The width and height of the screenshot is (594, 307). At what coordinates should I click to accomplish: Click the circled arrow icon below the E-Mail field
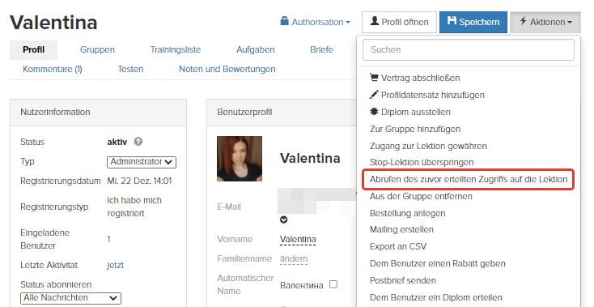coord(284,220)
